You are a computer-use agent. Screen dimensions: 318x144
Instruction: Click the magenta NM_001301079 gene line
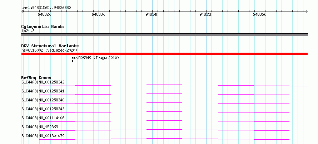point(164,139)
